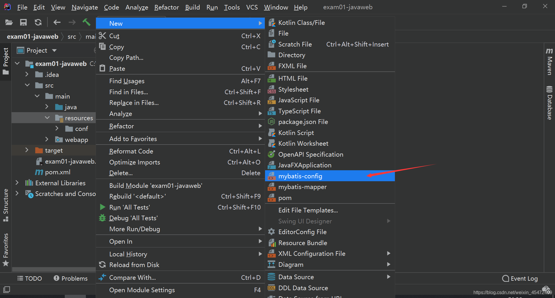Collapse the src folder
555x298 pixels.
[x=27, y=85]
